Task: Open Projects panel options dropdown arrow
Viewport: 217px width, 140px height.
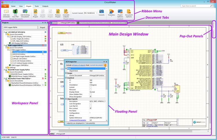Action: (x=43, y=22)
